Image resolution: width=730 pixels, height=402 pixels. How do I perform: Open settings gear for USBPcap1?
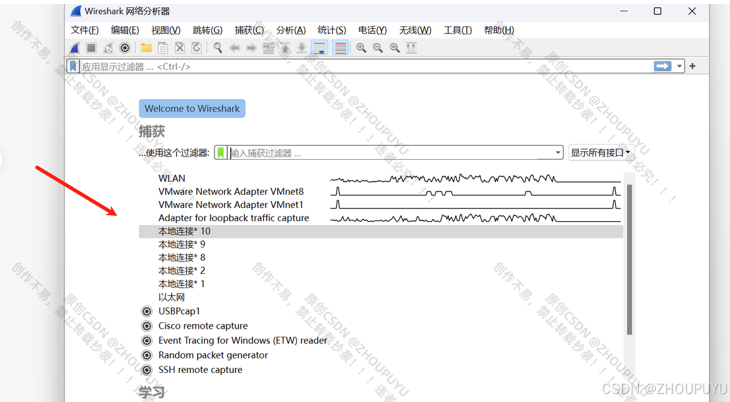pyautogui.click(x=147, y=311)
